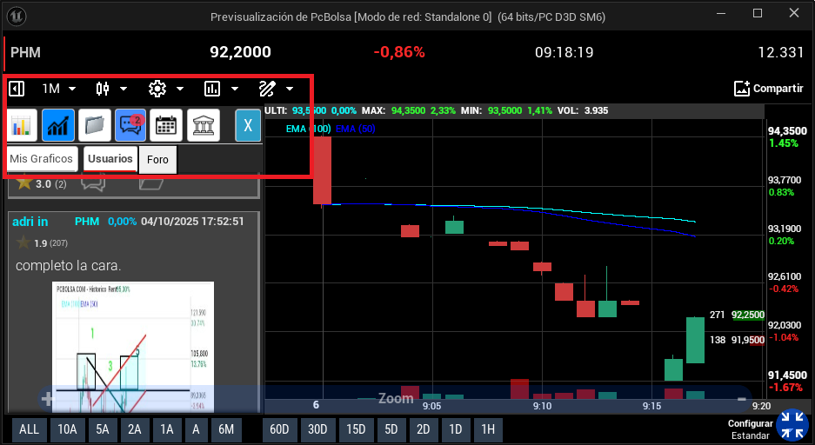This screenshot has height=445, width=815.
Task: Toggle the fullscreen arrows icon near Configurar
Action: (792, 424)
